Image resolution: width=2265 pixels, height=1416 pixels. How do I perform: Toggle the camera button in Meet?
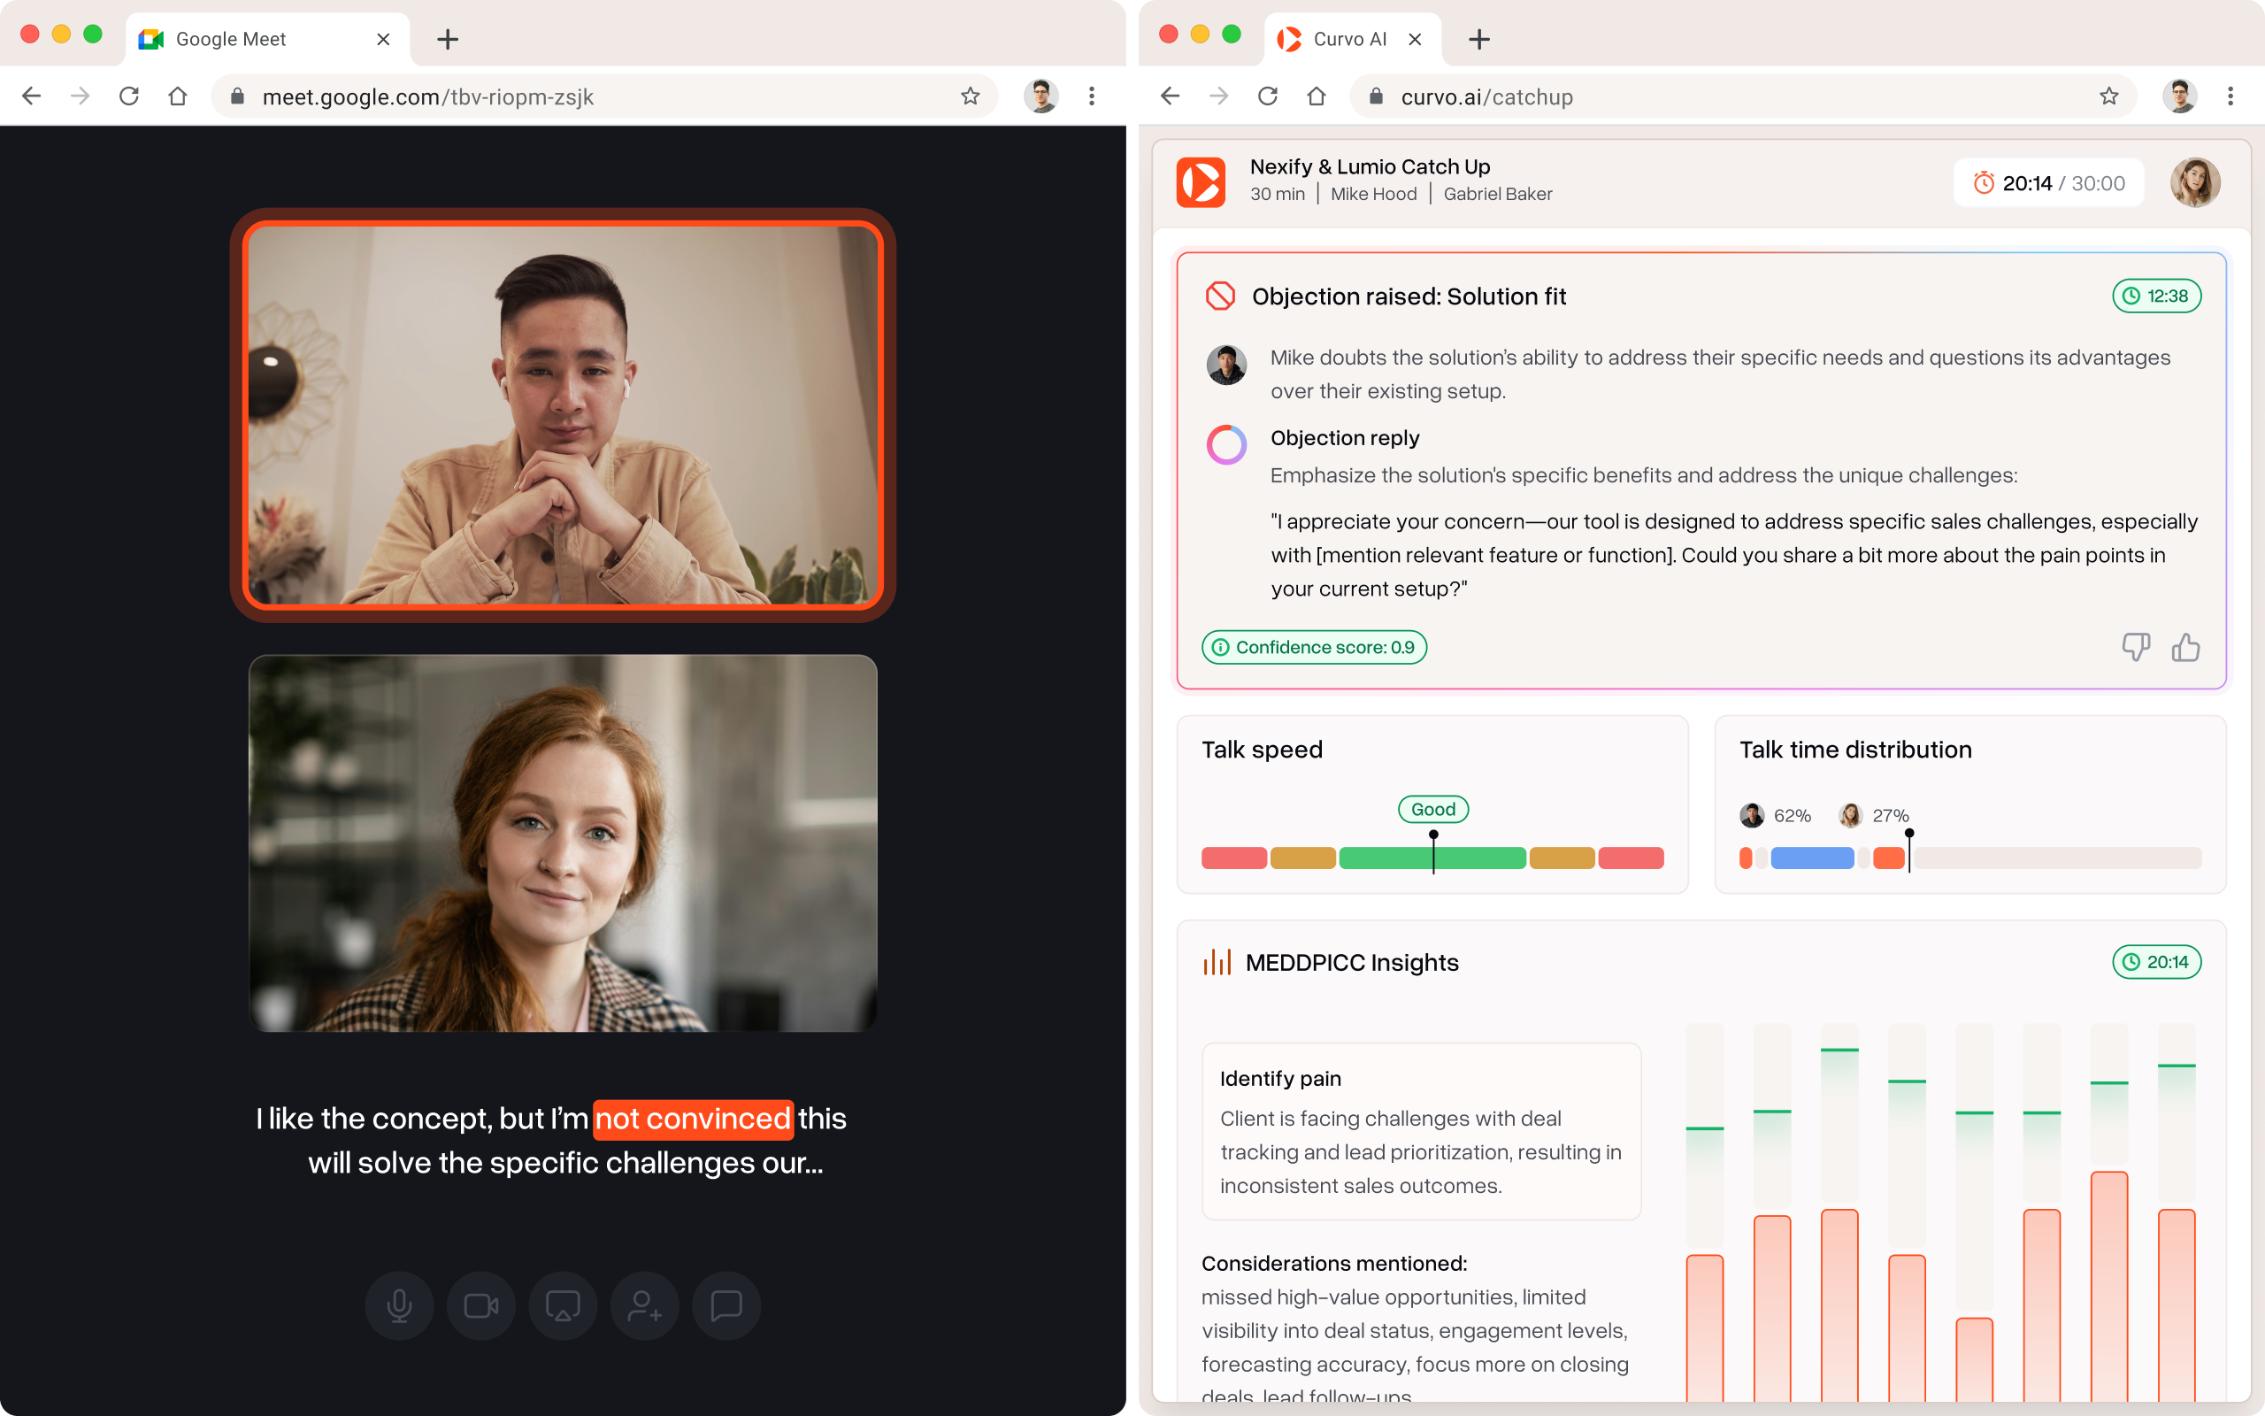click(x=481, y=1305)
